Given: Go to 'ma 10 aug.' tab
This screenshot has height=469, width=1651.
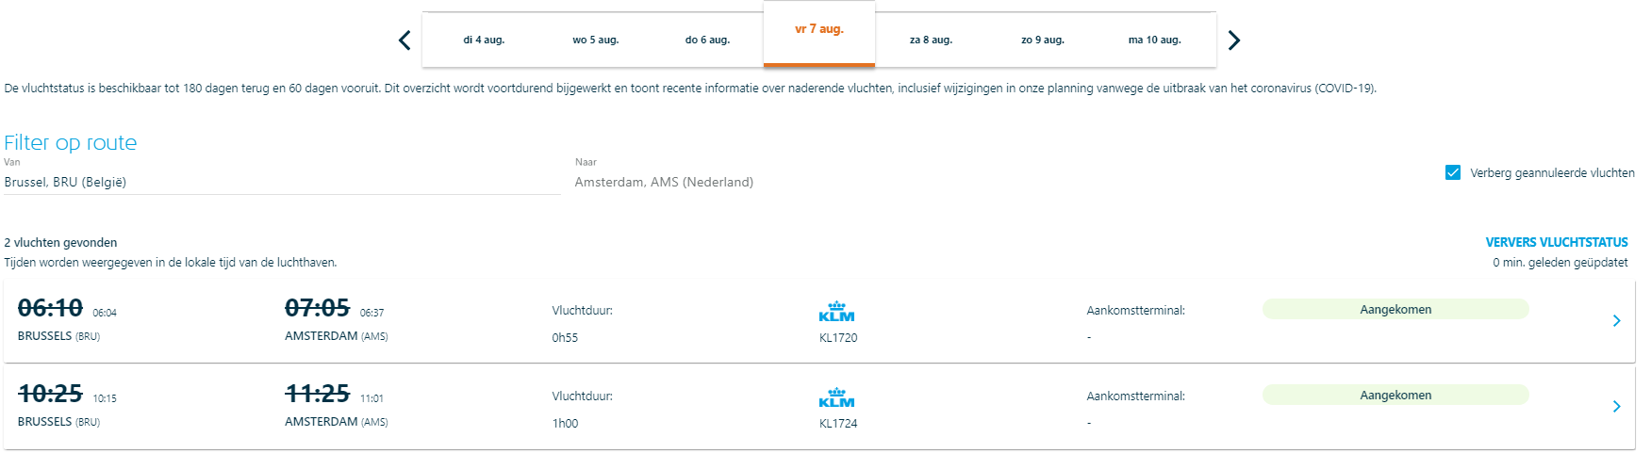Looking at the screenshot, I should coord(1154,40).
